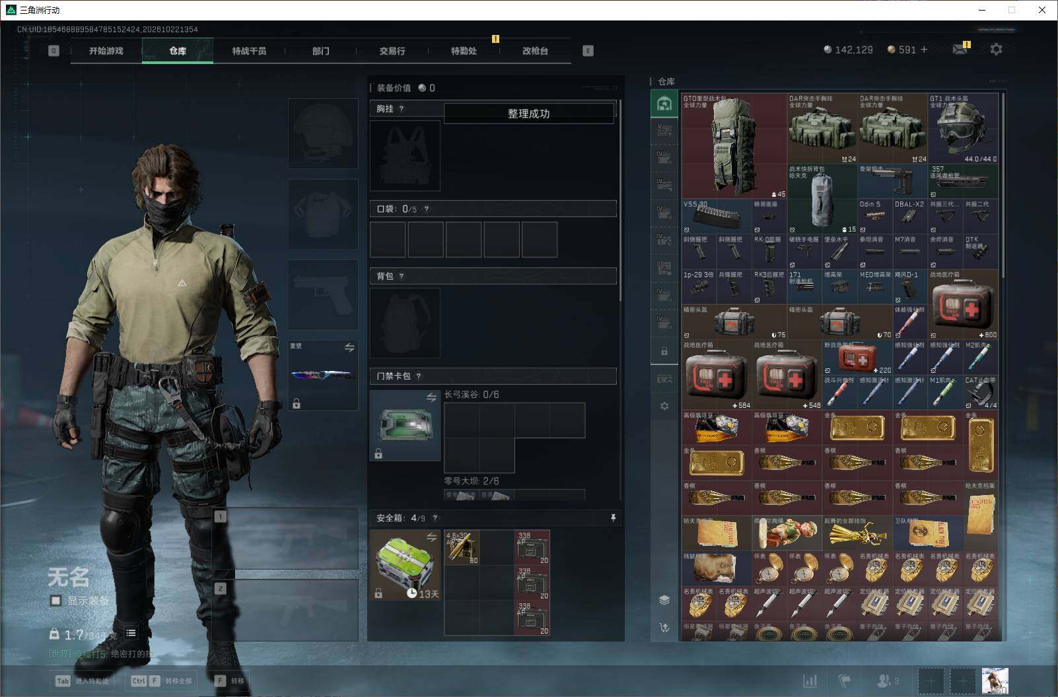Click the sort warehouse icon below the layers icon

point(664,628)
